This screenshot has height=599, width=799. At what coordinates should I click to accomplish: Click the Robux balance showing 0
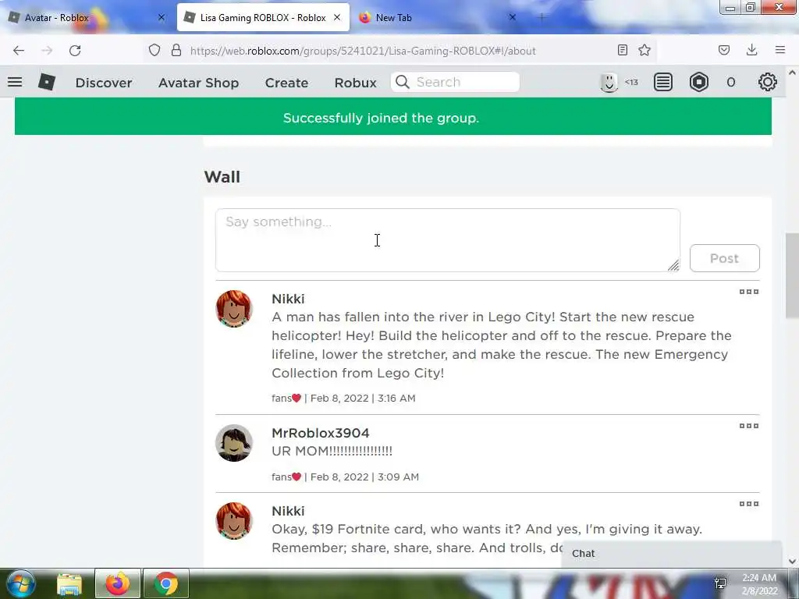(x=730, y=82)
